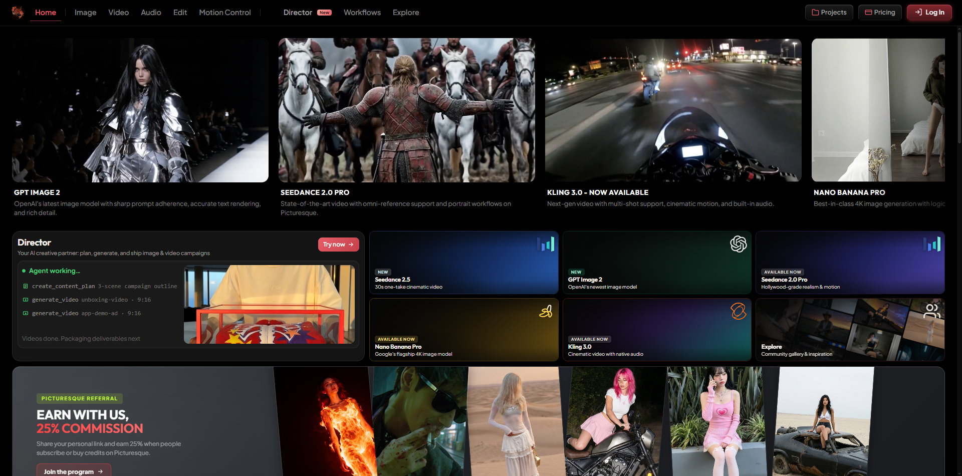Click the pink-haired woman on motorcycle image
The width and height of the screenshot is (962, 476).
click(x=617, y=421)
